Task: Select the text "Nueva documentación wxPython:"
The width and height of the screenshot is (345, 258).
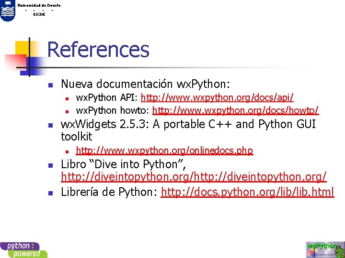Action: 146,84
